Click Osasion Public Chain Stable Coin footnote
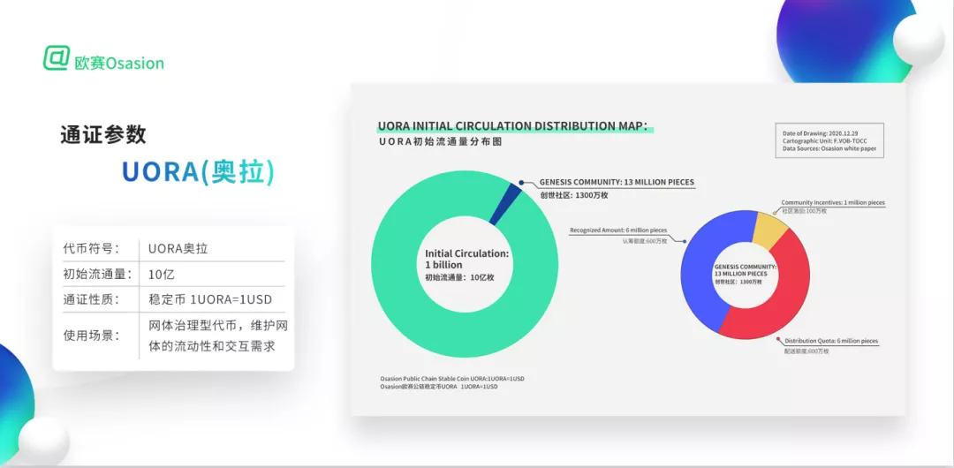This screenshot has height=468, width=954. pos(452,379)
